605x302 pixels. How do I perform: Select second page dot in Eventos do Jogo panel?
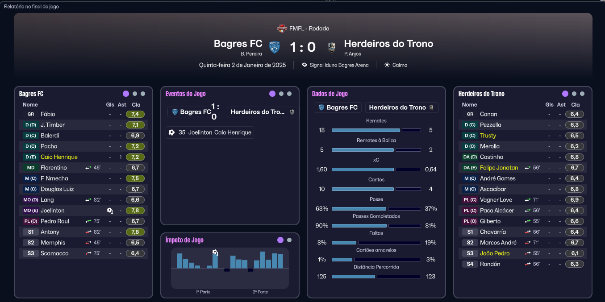281,94
